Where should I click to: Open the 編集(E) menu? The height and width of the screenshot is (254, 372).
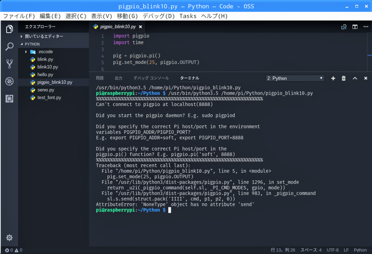click(50, 16)
